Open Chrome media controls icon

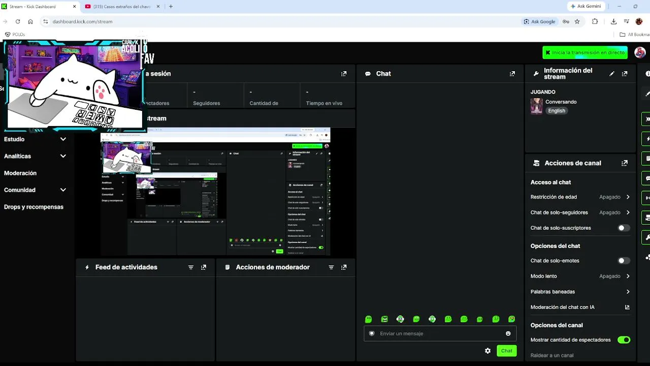coord(626,21)
